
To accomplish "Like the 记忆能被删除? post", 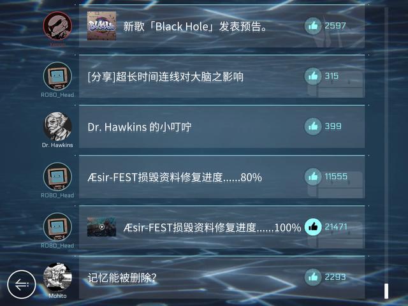I will pyautogui.click(x=313, y=277).
